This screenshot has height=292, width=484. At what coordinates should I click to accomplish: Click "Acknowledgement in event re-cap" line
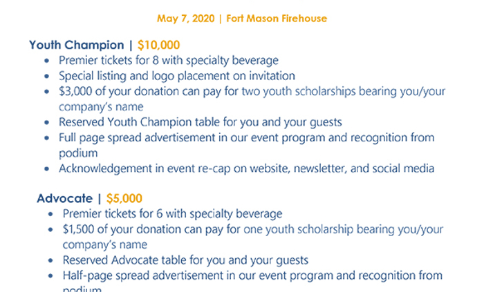click(246, 168)
